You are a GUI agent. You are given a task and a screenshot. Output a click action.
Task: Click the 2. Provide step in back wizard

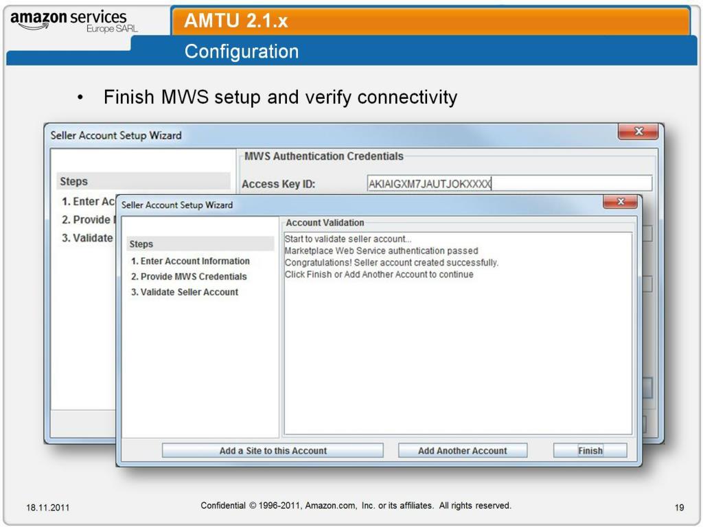87,220
